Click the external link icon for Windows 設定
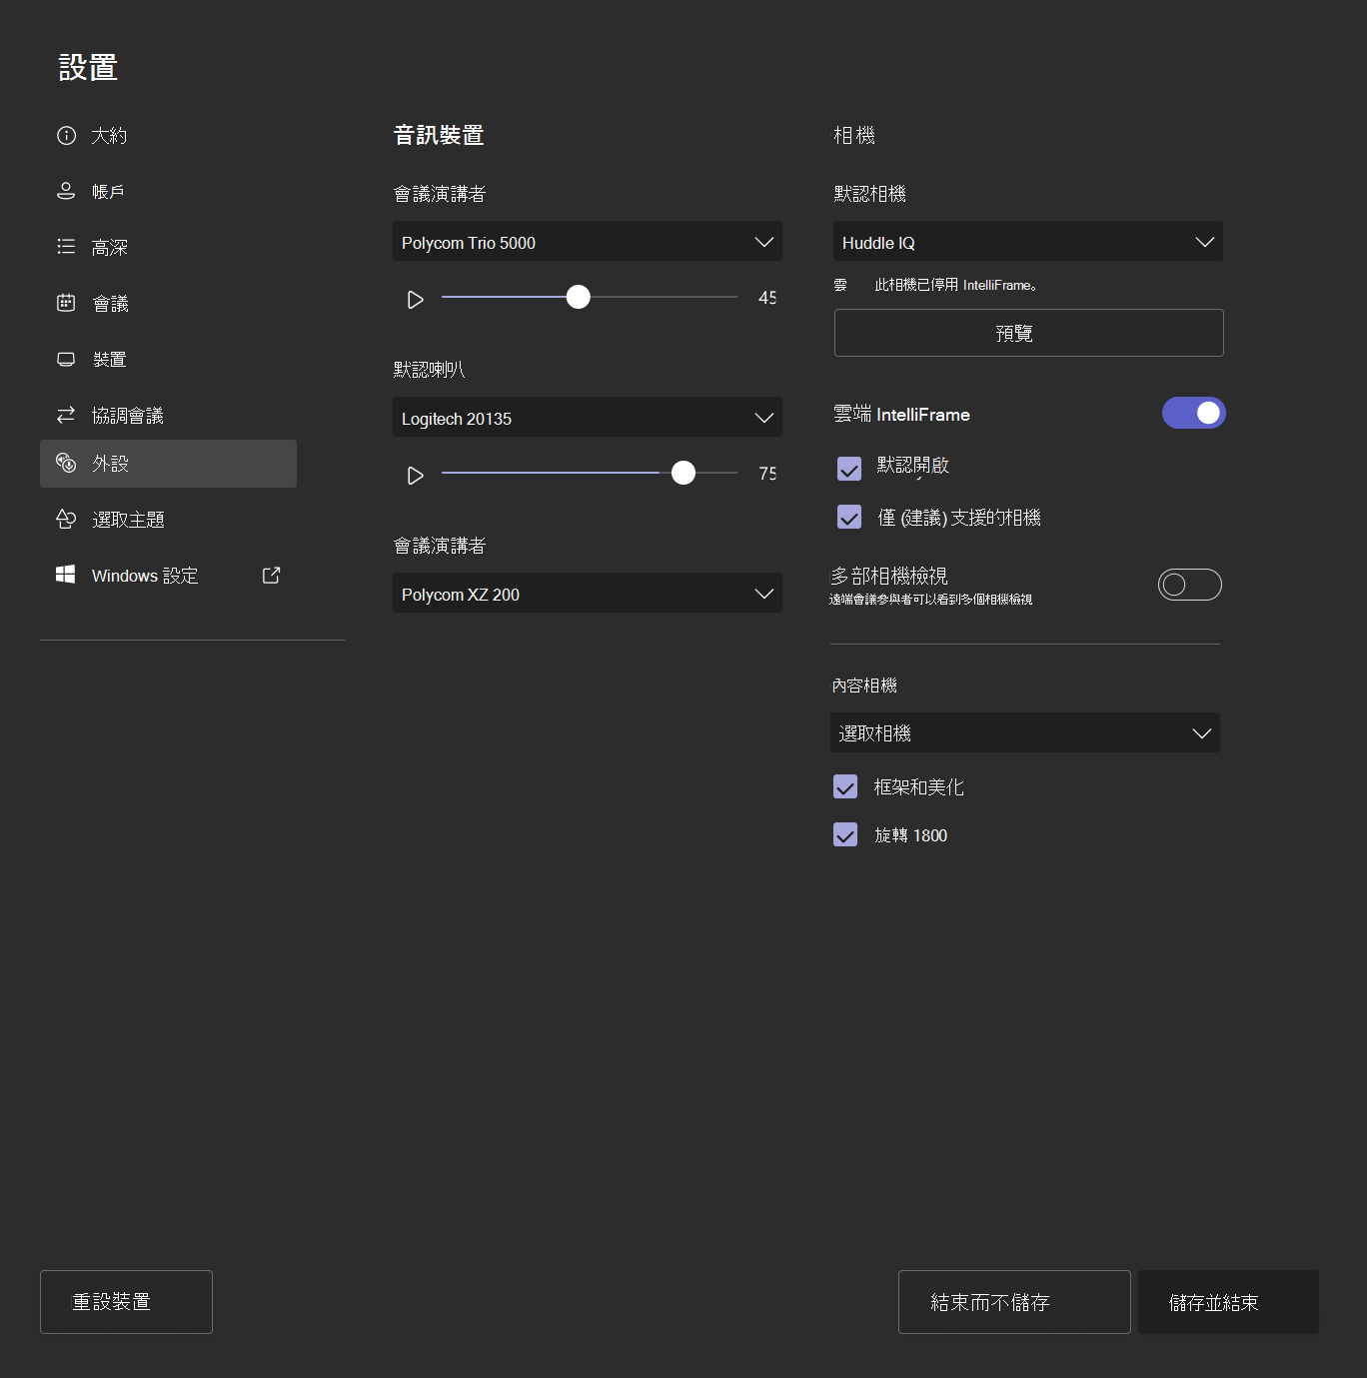1367x1378 pixels. point(271,576)
